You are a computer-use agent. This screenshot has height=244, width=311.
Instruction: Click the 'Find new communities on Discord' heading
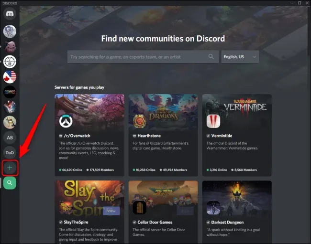tap(163, 39)
